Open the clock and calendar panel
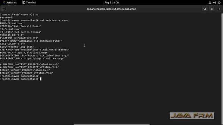 [111, 2]
